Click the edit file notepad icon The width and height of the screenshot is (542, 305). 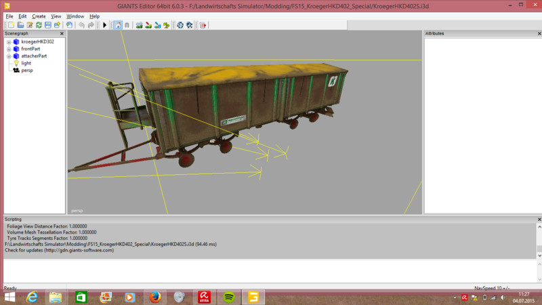(x=30, y=25)
